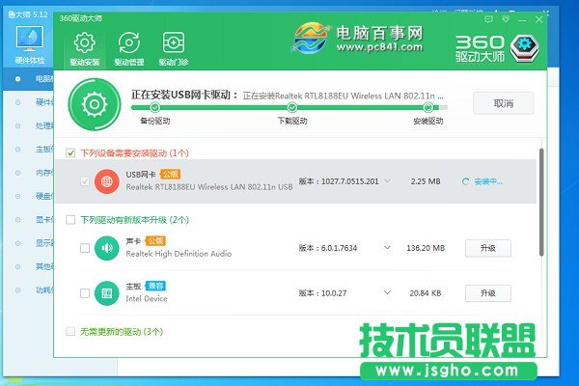Click the 360驱动大师 logo icon
This screenshot has width=579, height=386.
(524, 47)
